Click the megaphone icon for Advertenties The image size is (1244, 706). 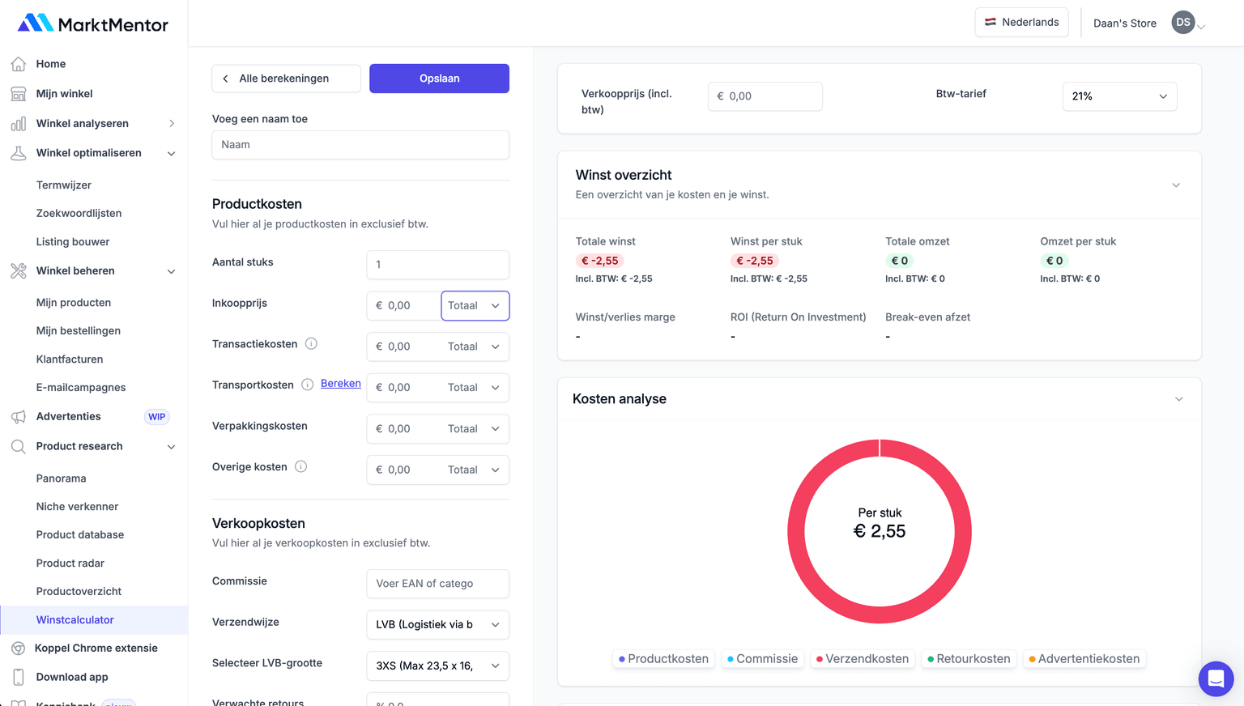[19, 416]
